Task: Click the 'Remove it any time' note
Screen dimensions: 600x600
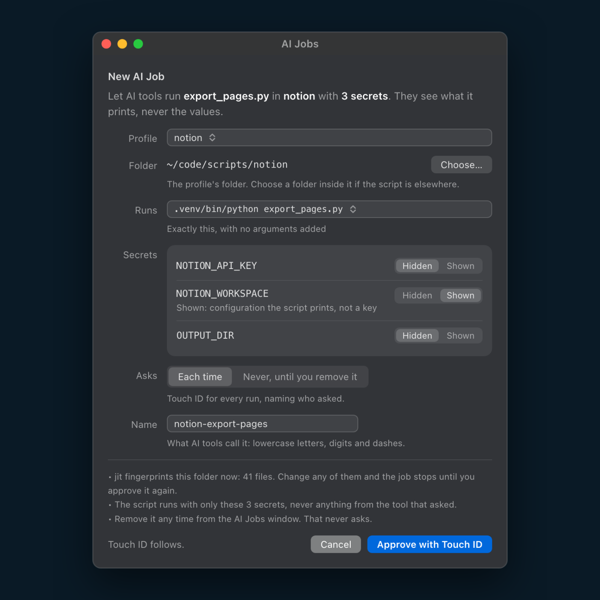Action: (240, 519)
